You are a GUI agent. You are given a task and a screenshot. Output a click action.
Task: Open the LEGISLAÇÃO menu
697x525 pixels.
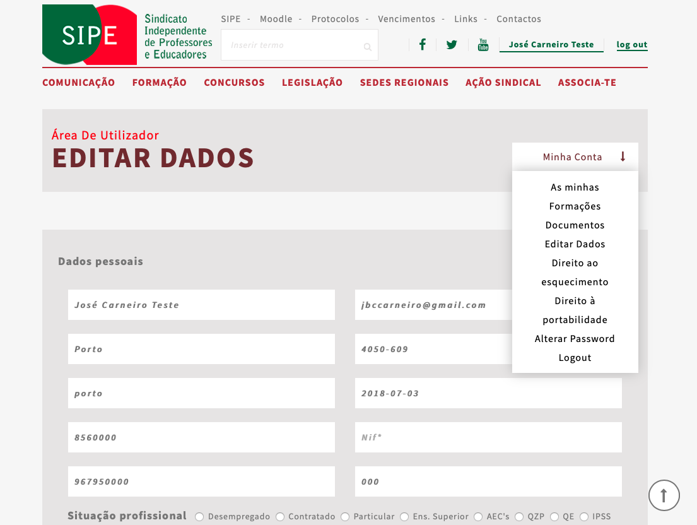click(312, 83)
